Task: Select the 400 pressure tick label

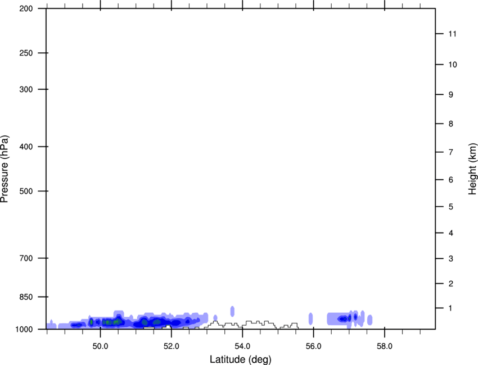Action: (x=26, y=147)
